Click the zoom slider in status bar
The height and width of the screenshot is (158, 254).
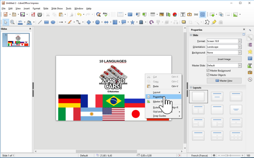(x=230, y=155)
